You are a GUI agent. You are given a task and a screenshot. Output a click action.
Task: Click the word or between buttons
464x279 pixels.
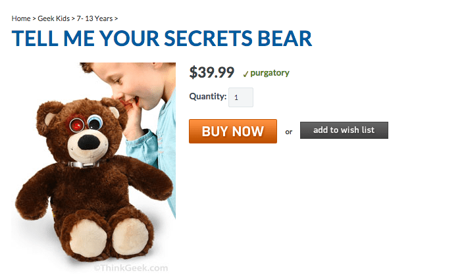pyautogui.click(x=288, y=132)
